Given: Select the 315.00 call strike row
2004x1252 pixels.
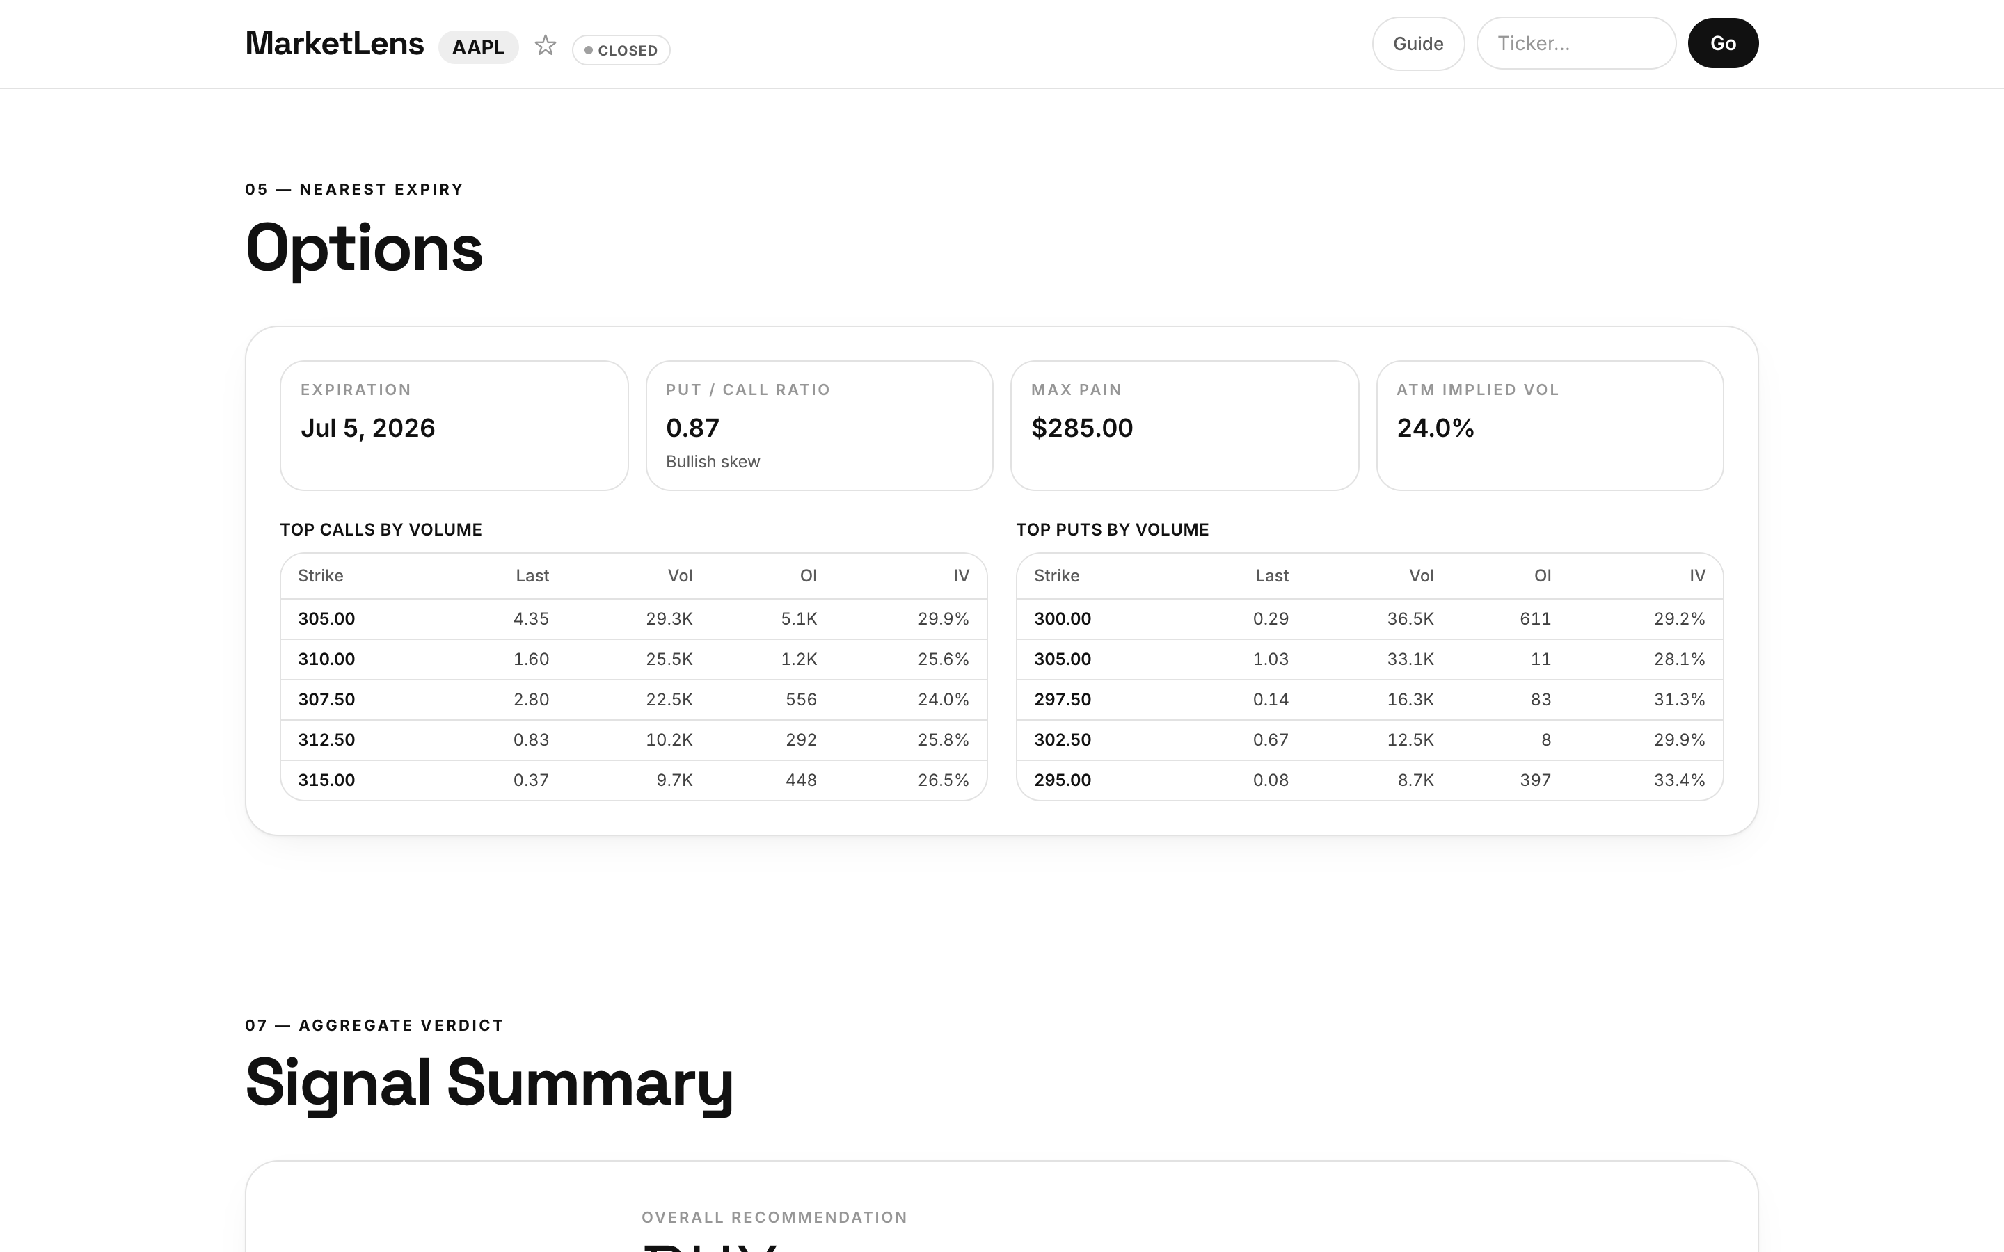Looking at the screenshot, I should tap(633, 780).
